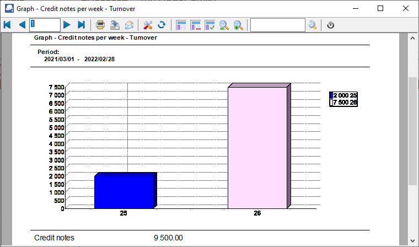Open report settings with tools icon

click(148, 25)
